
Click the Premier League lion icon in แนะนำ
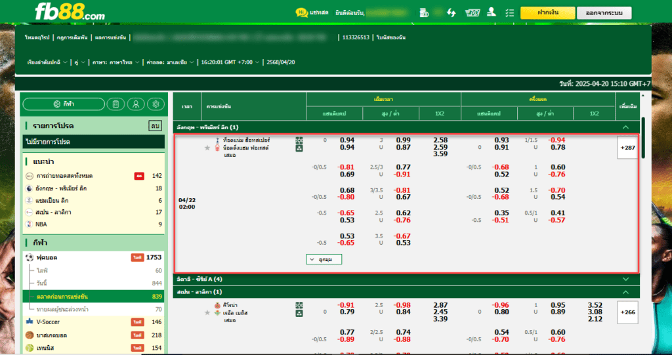click(29, 188)
